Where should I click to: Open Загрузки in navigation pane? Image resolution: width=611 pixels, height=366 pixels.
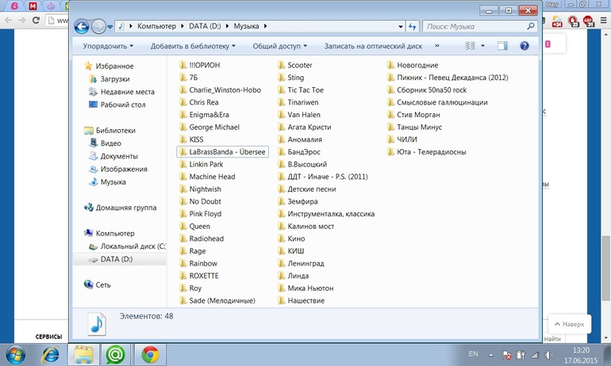pyautogui.click(x=115, y=79)
